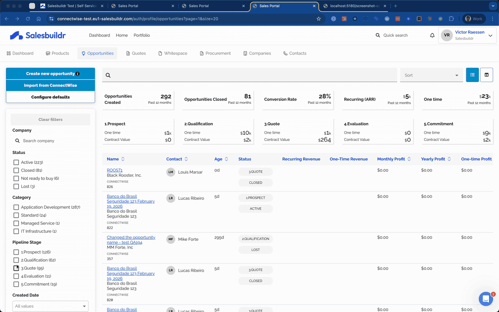Close the localhost:5180 browser tab
Image resolution: width=499 pixels, height=312 pixels.
coord(385,6)
